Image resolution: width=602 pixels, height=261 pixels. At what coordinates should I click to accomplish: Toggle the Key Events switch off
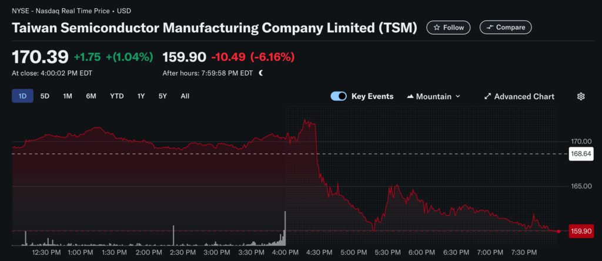339,96
